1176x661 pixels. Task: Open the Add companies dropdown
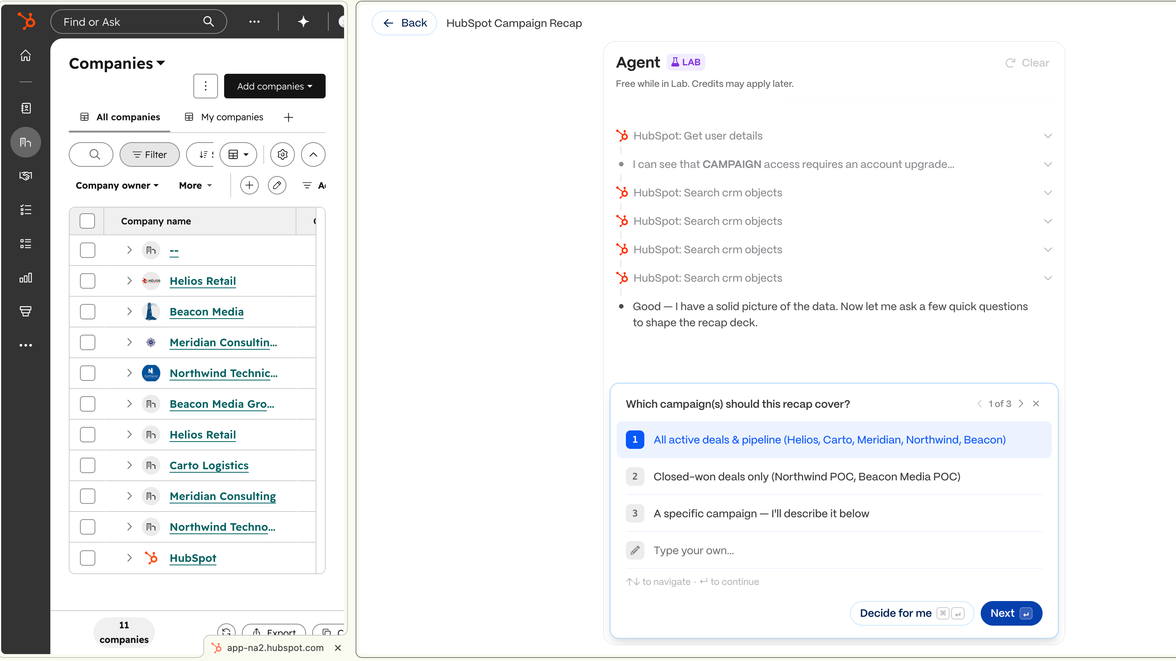[274, 86]
